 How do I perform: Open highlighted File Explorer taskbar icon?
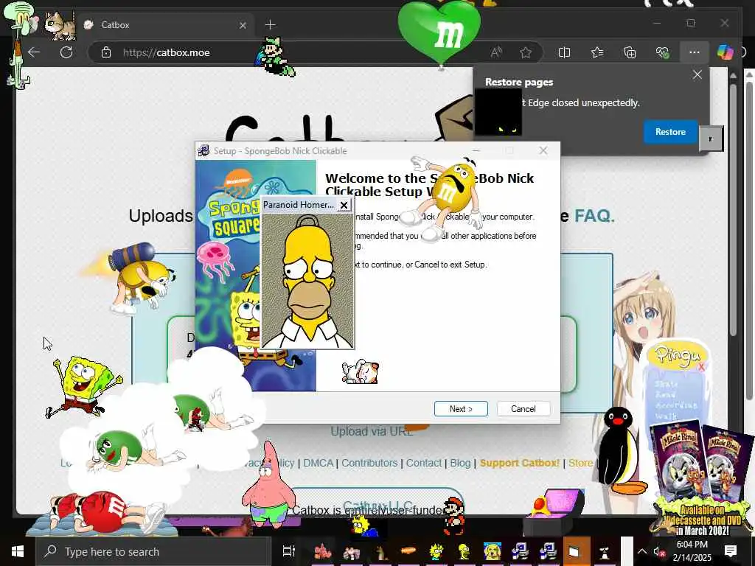pyautogui.click(x=577, y=551)
